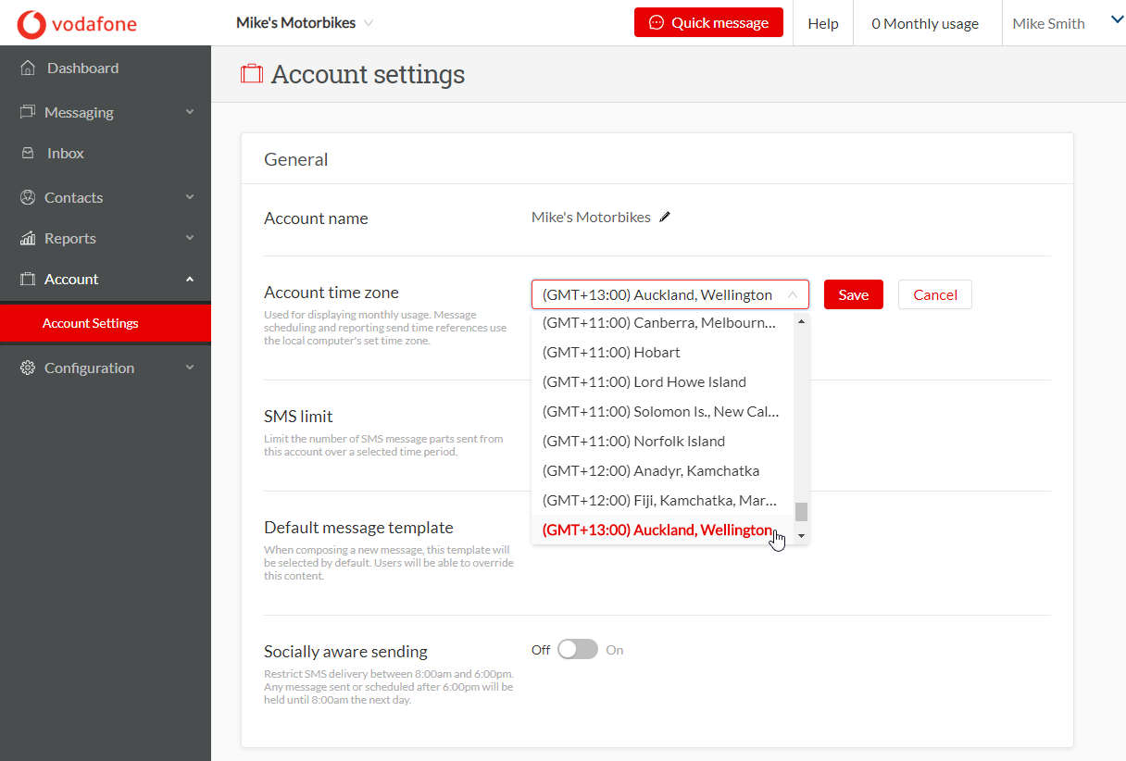Viewport: 1126px width, 761px height.
Task: Click the time zone list scroll up arrow
Action: pos(802,321)
